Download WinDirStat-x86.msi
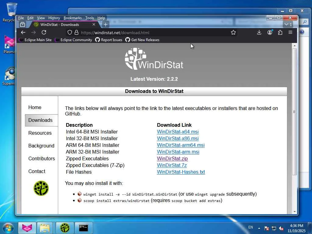 [178, 139]
